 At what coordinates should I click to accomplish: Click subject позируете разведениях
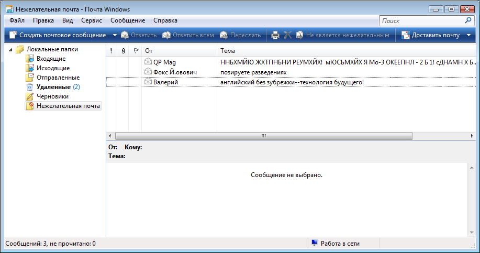click(253, 73)
